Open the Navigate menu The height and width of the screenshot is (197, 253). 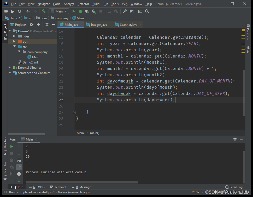(x=44, y=4)
